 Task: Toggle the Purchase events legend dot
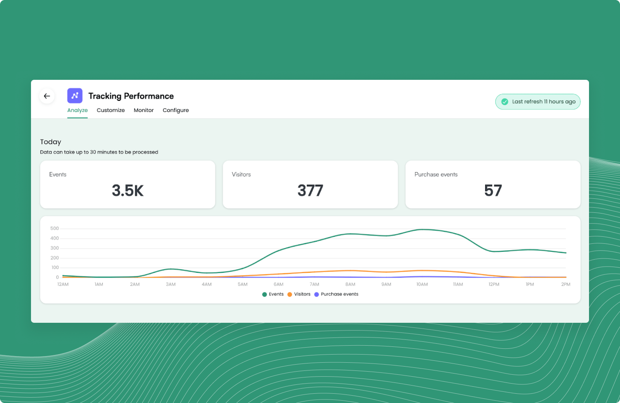click(317, 294)
